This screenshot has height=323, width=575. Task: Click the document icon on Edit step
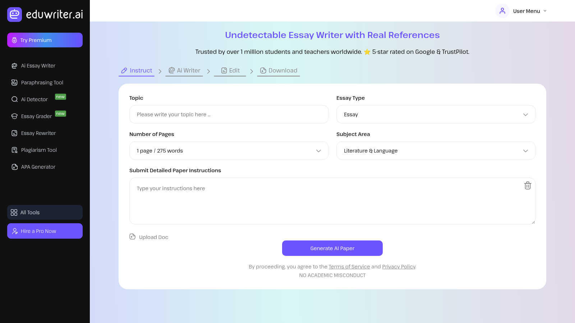tap(224, 71)
